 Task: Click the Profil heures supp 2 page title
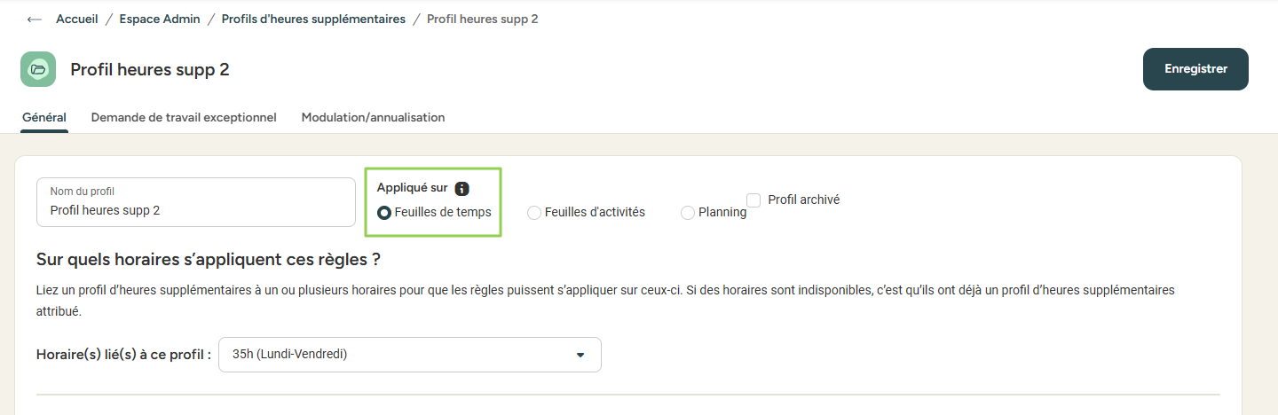point(150,69)
